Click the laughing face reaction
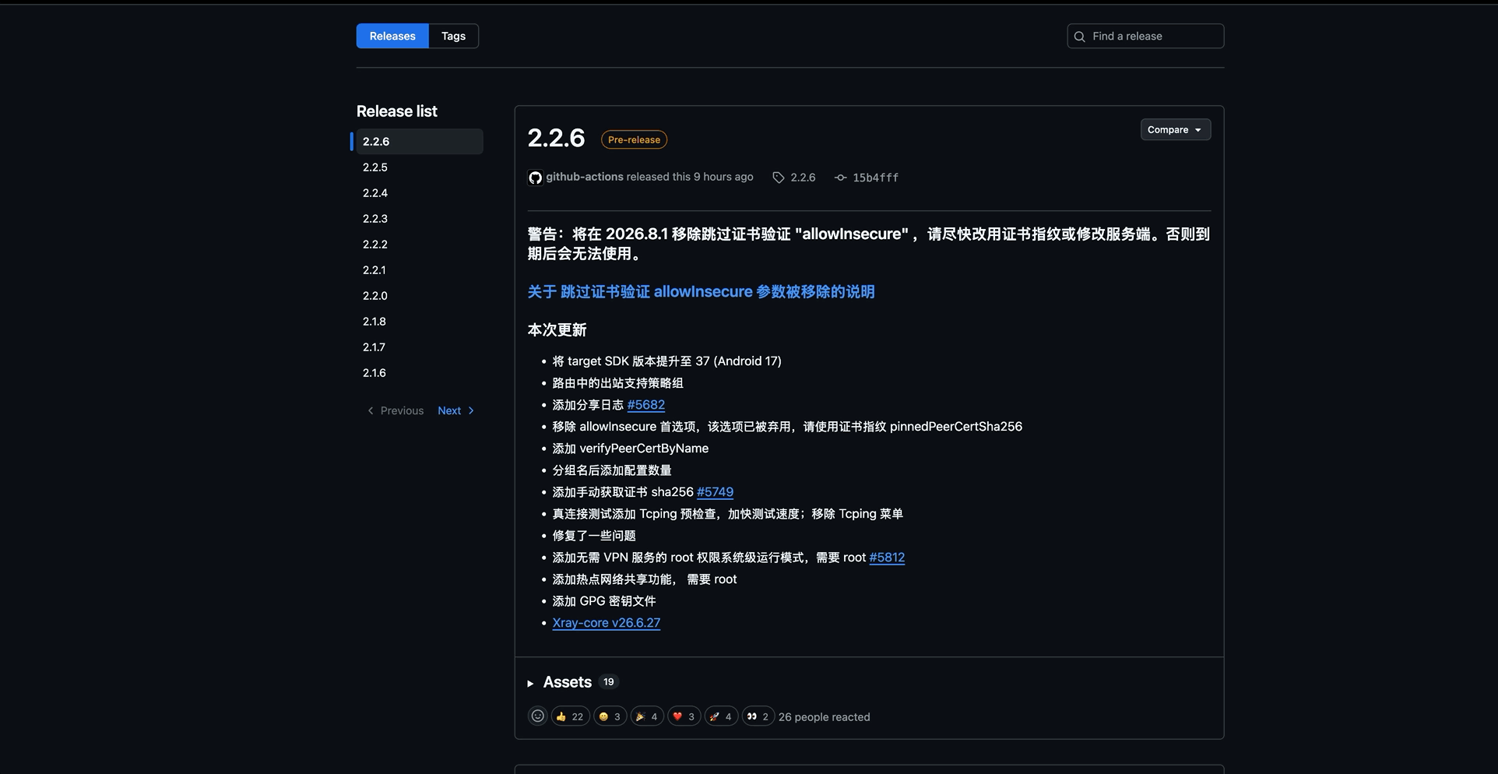Viewport: 1498px width, 774px height. tap(610, 716)
